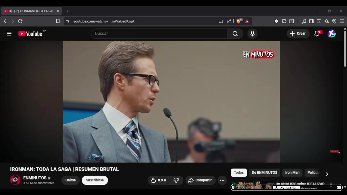Go to the YouTube home logo
Viewport: 347px width, 195px height.
[30, 34]
